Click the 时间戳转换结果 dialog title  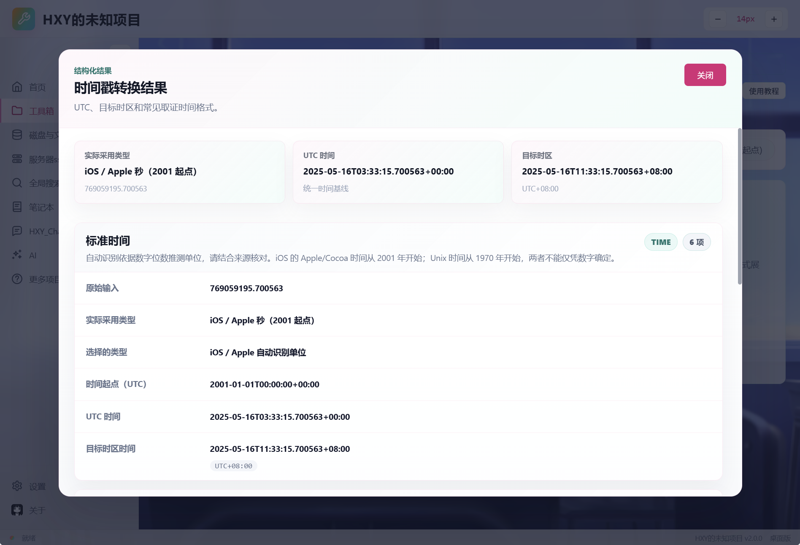click(x=121, y=88)
